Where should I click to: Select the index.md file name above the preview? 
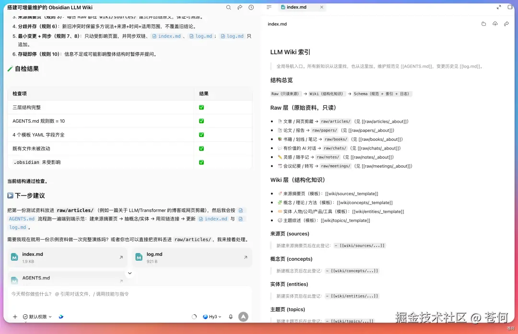277,24
